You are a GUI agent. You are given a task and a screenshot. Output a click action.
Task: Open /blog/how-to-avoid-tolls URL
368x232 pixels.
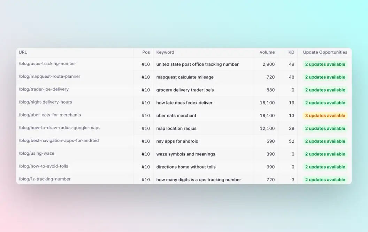click(x=44, y=166)
